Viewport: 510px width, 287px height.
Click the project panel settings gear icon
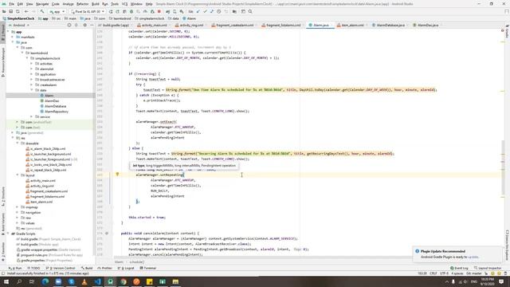tap(85, 25)
